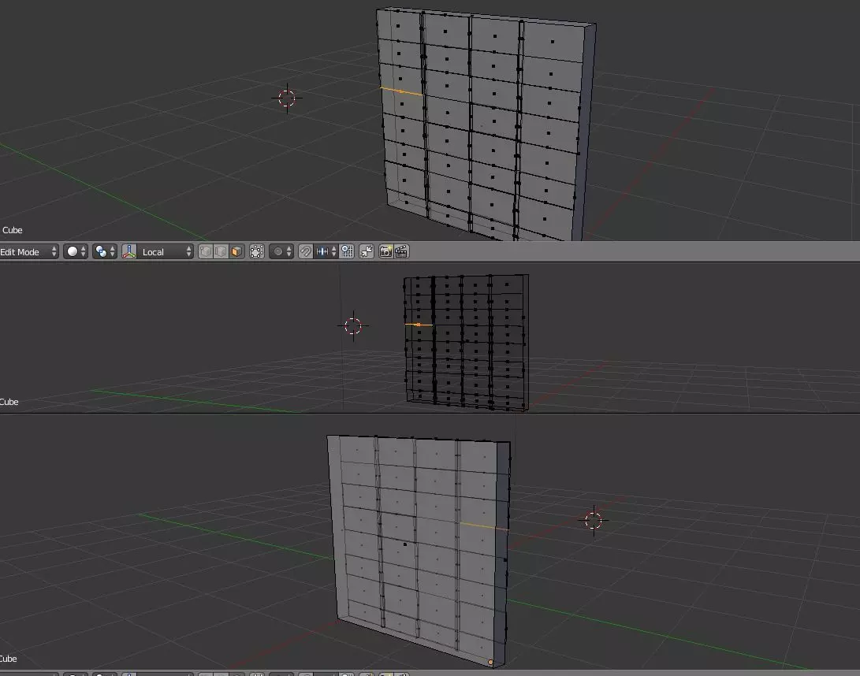Click the orange selected edge in middle viewport
This screenshot has height=676, width=860.
point(419,325)
